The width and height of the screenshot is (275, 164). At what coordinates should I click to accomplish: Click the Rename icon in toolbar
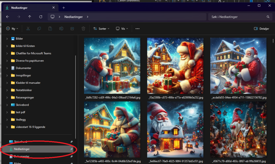61,29
